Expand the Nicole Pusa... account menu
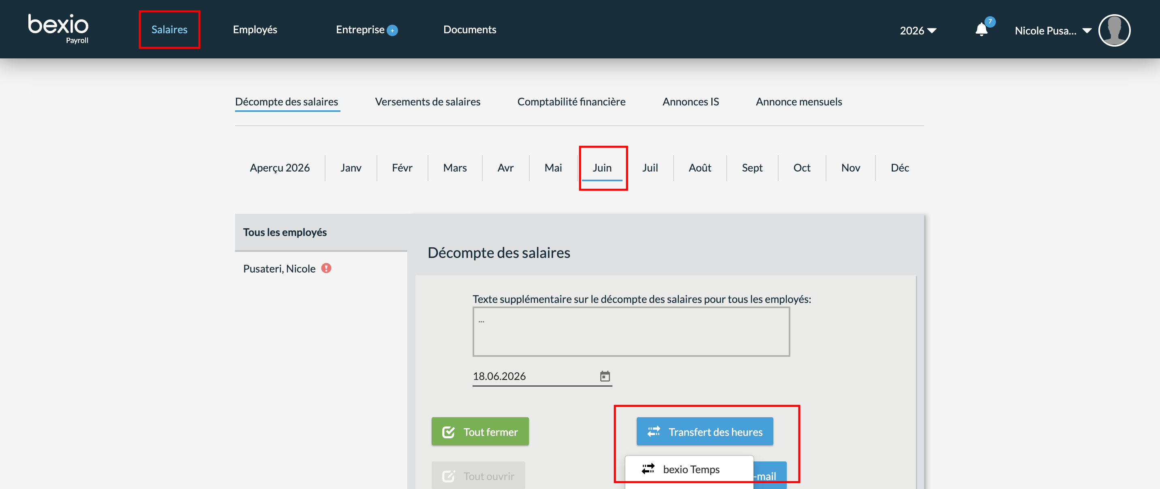This screenshot has height=489, width=1160. click(x=1053, y=30)
